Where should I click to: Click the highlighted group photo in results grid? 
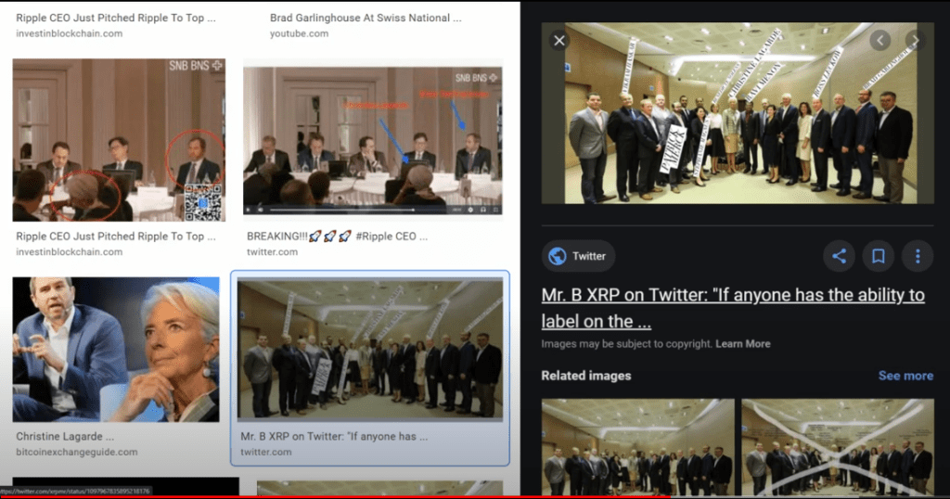pyautogui.click(x=369, y=349)
